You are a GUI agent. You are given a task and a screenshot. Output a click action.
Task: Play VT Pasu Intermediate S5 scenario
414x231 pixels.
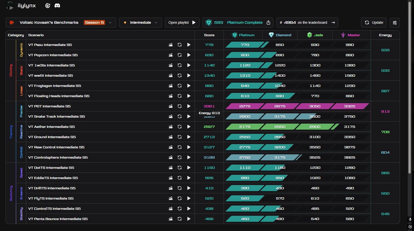[189, 45]
